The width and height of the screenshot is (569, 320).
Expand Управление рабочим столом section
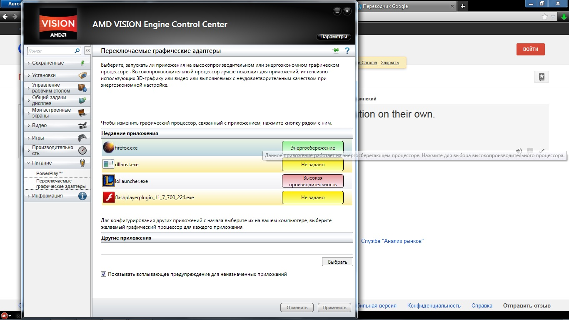pyautogui.click(x=57, y=88)
